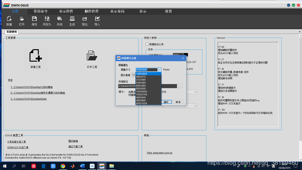Choose 1024X768 in the resolution list

click(x=148, y=94)
